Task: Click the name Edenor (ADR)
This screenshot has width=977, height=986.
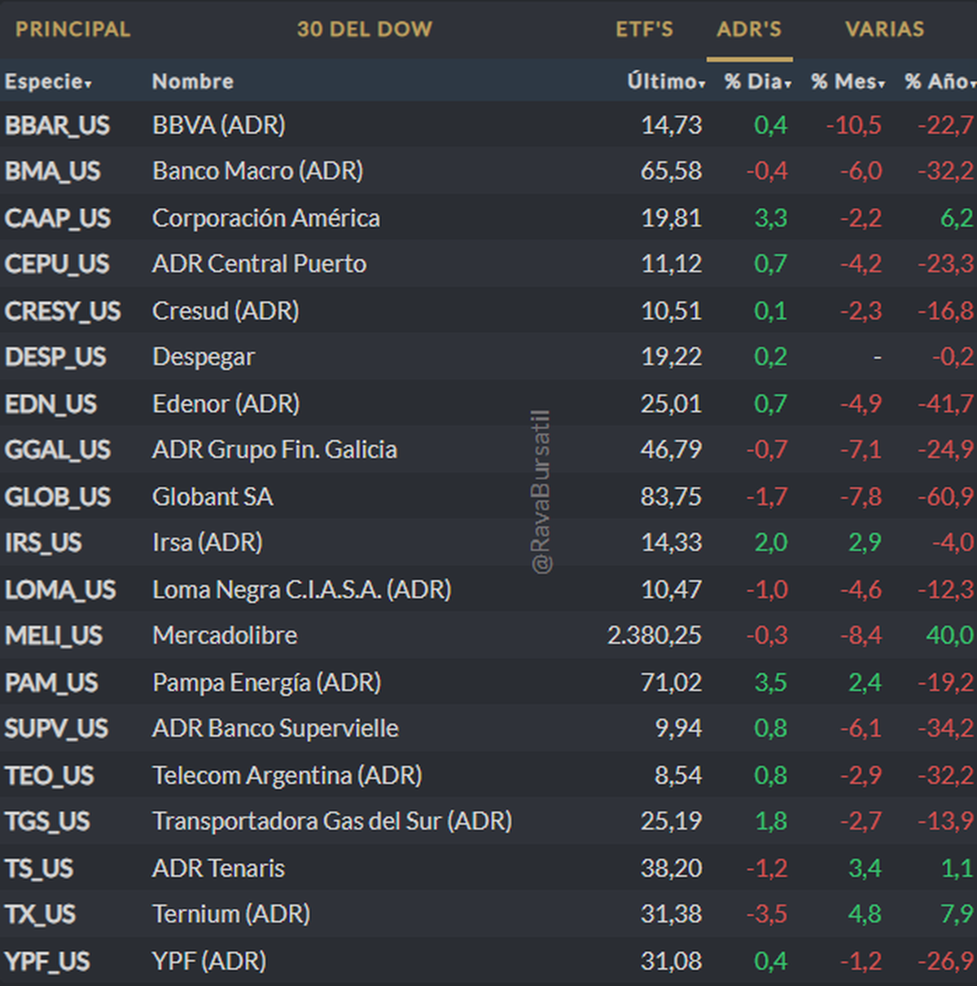Action: [x=226, y=404]
